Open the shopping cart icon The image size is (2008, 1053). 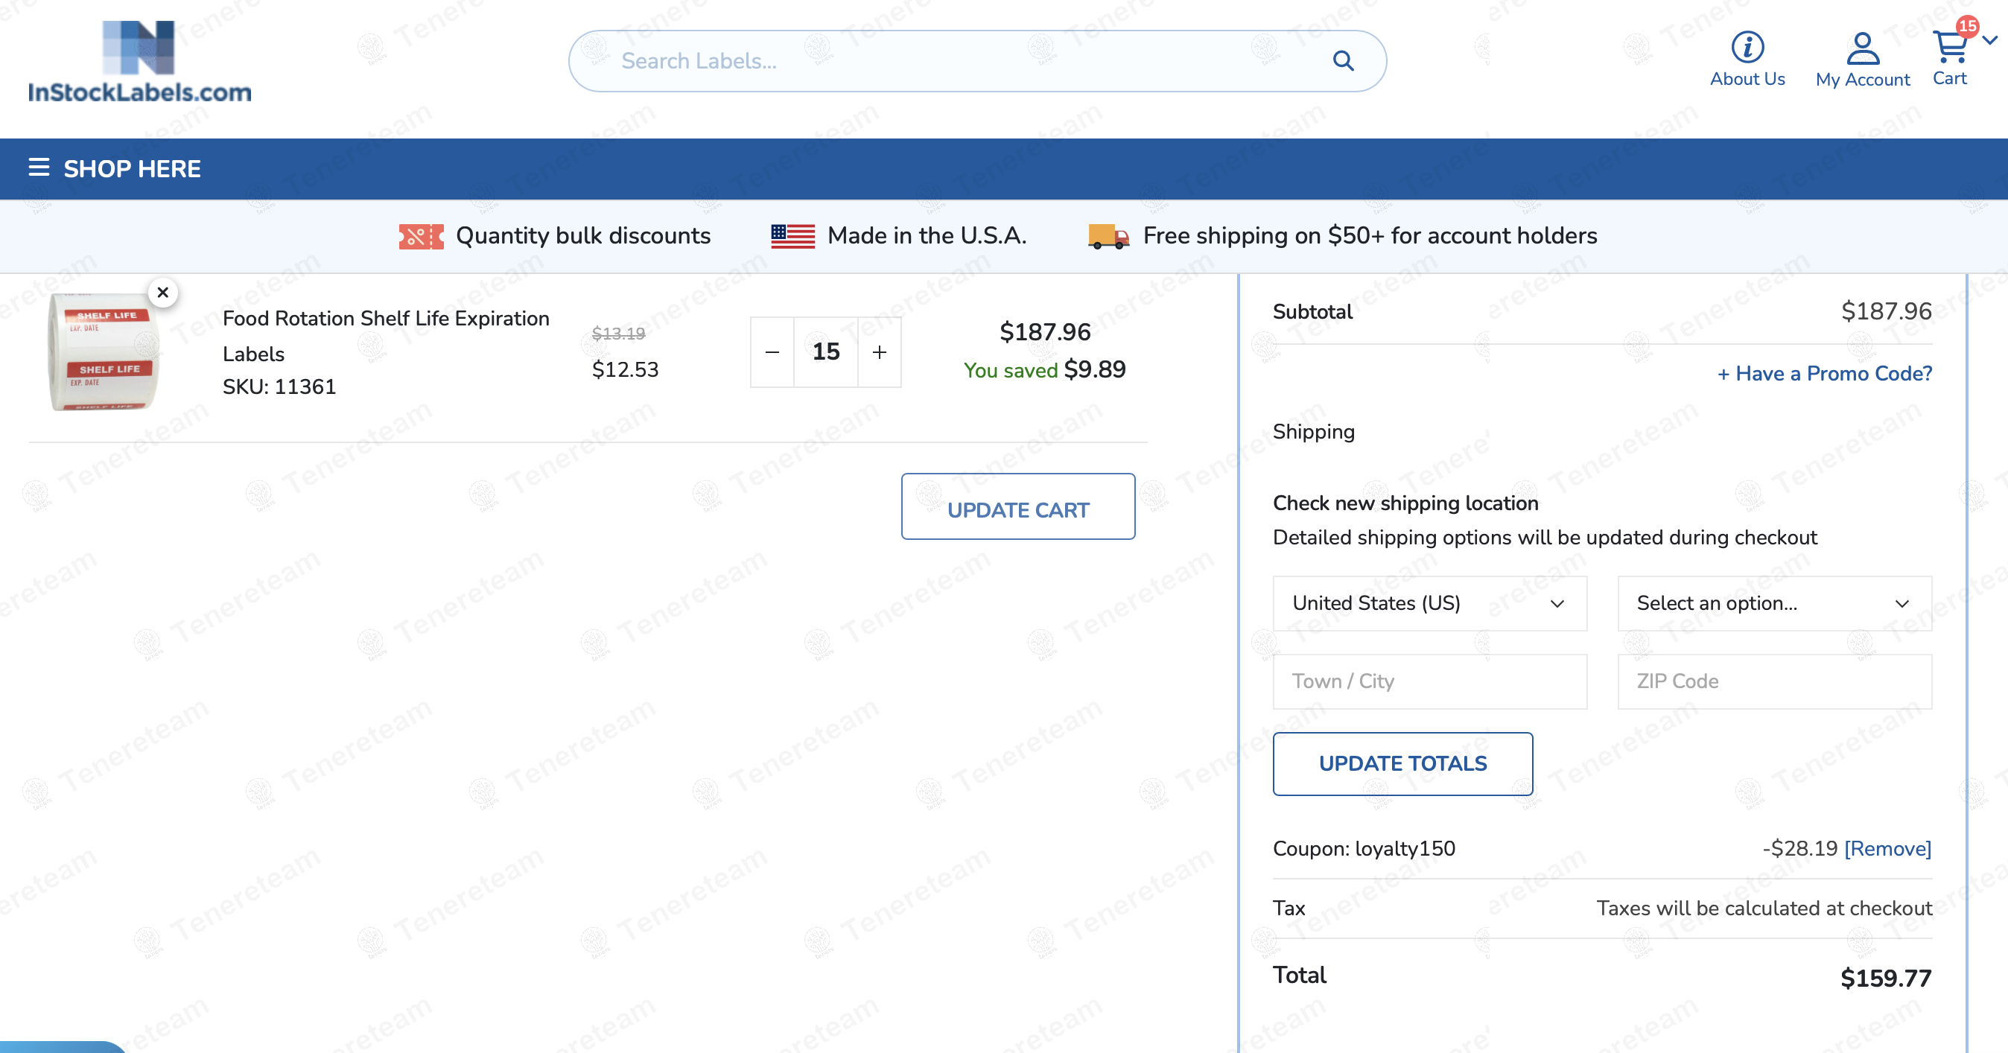pos(1951,47)
